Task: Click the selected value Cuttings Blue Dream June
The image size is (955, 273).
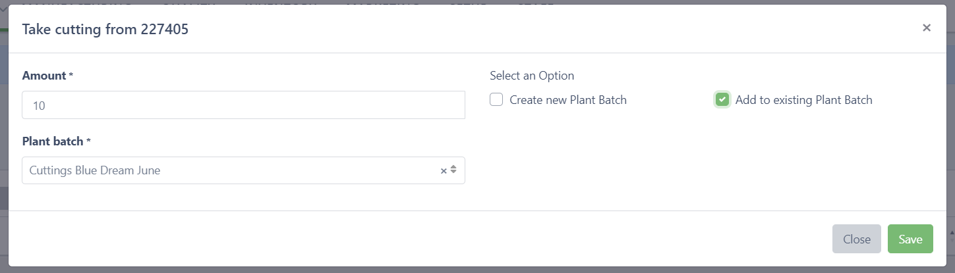Action: point(95,170)
